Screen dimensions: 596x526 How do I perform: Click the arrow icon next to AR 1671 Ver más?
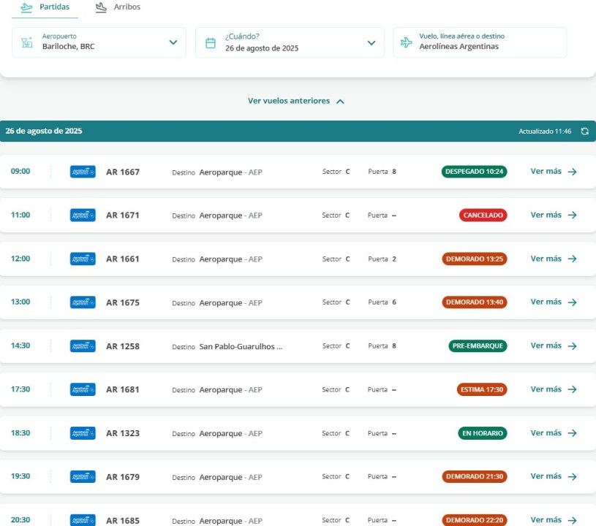tap(572, 216)
